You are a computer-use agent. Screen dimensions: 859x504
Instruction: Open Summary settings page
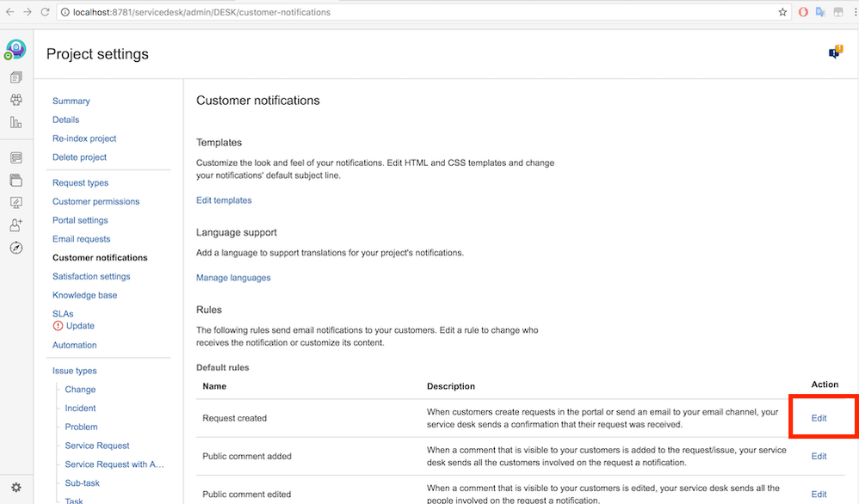[x=71, y=101]
